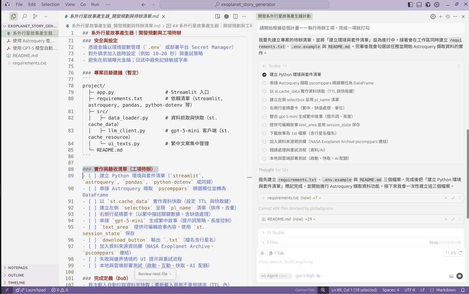
Task: Open the Search view icon
Action: click(24, 16)
